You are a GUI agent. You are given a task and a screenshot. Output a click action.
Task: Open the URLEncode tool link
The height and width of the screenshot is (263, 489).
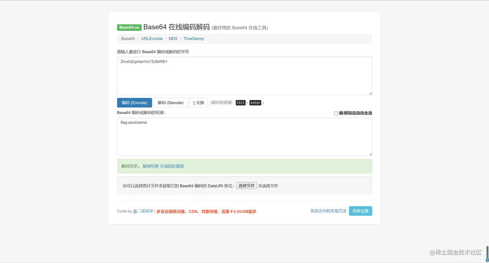(152, 39)
